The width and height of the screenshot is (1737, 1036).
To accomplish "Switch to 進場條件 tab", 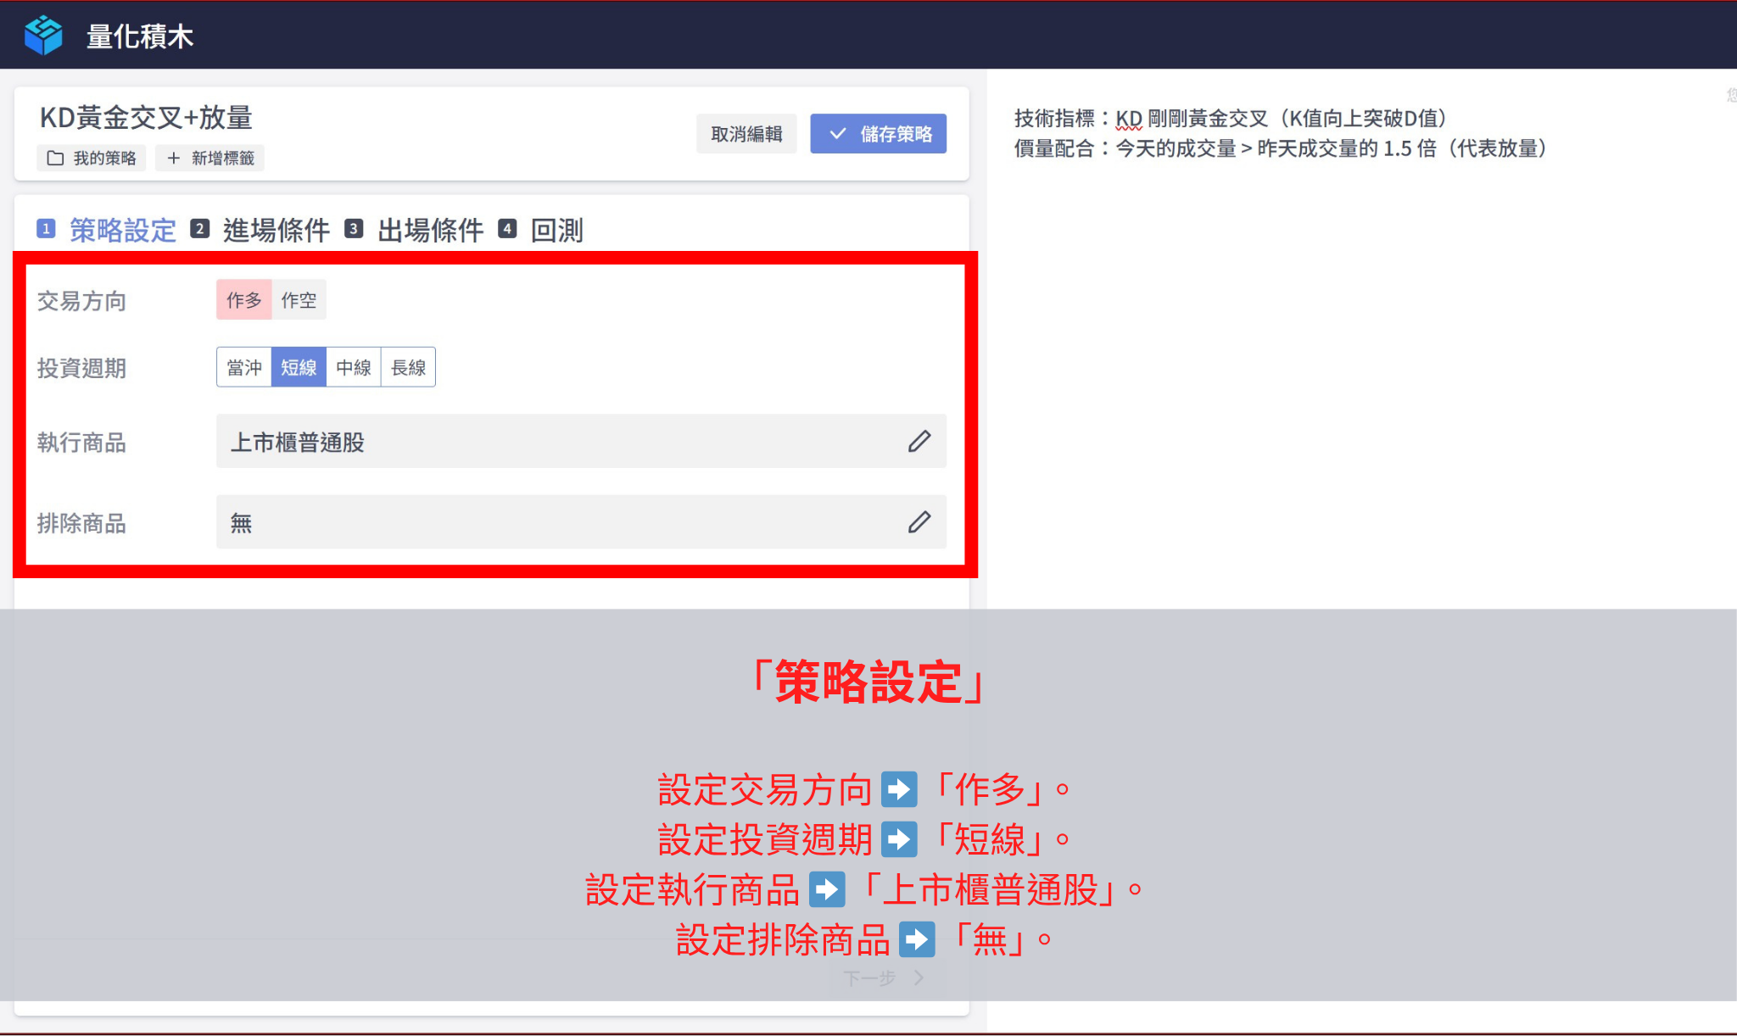I will tap(276, 230).
